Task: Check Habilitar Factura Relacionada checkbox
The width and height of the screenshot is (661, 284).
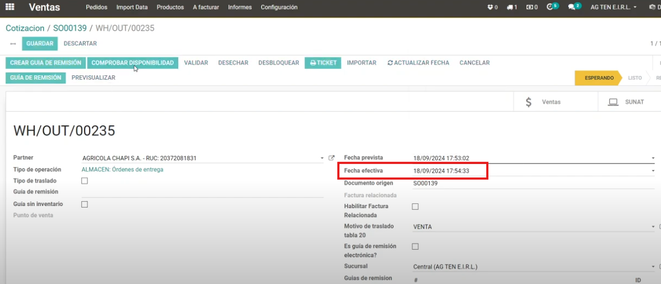Action: pos(415,207)
